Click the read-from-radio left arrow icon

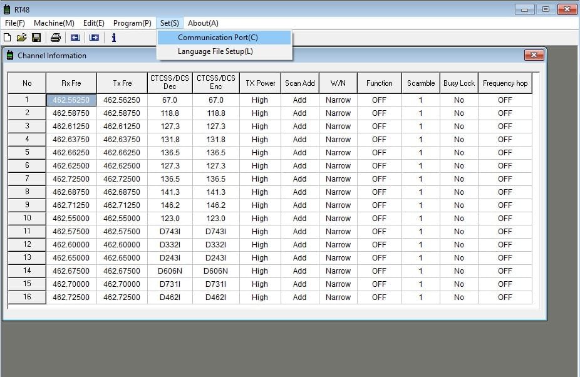pyautogui.click(x=75, y=38)
